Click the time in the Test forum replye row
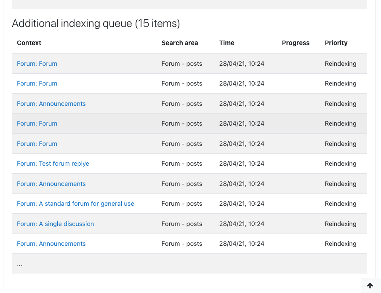381x293 pixels. coord(242,164)
